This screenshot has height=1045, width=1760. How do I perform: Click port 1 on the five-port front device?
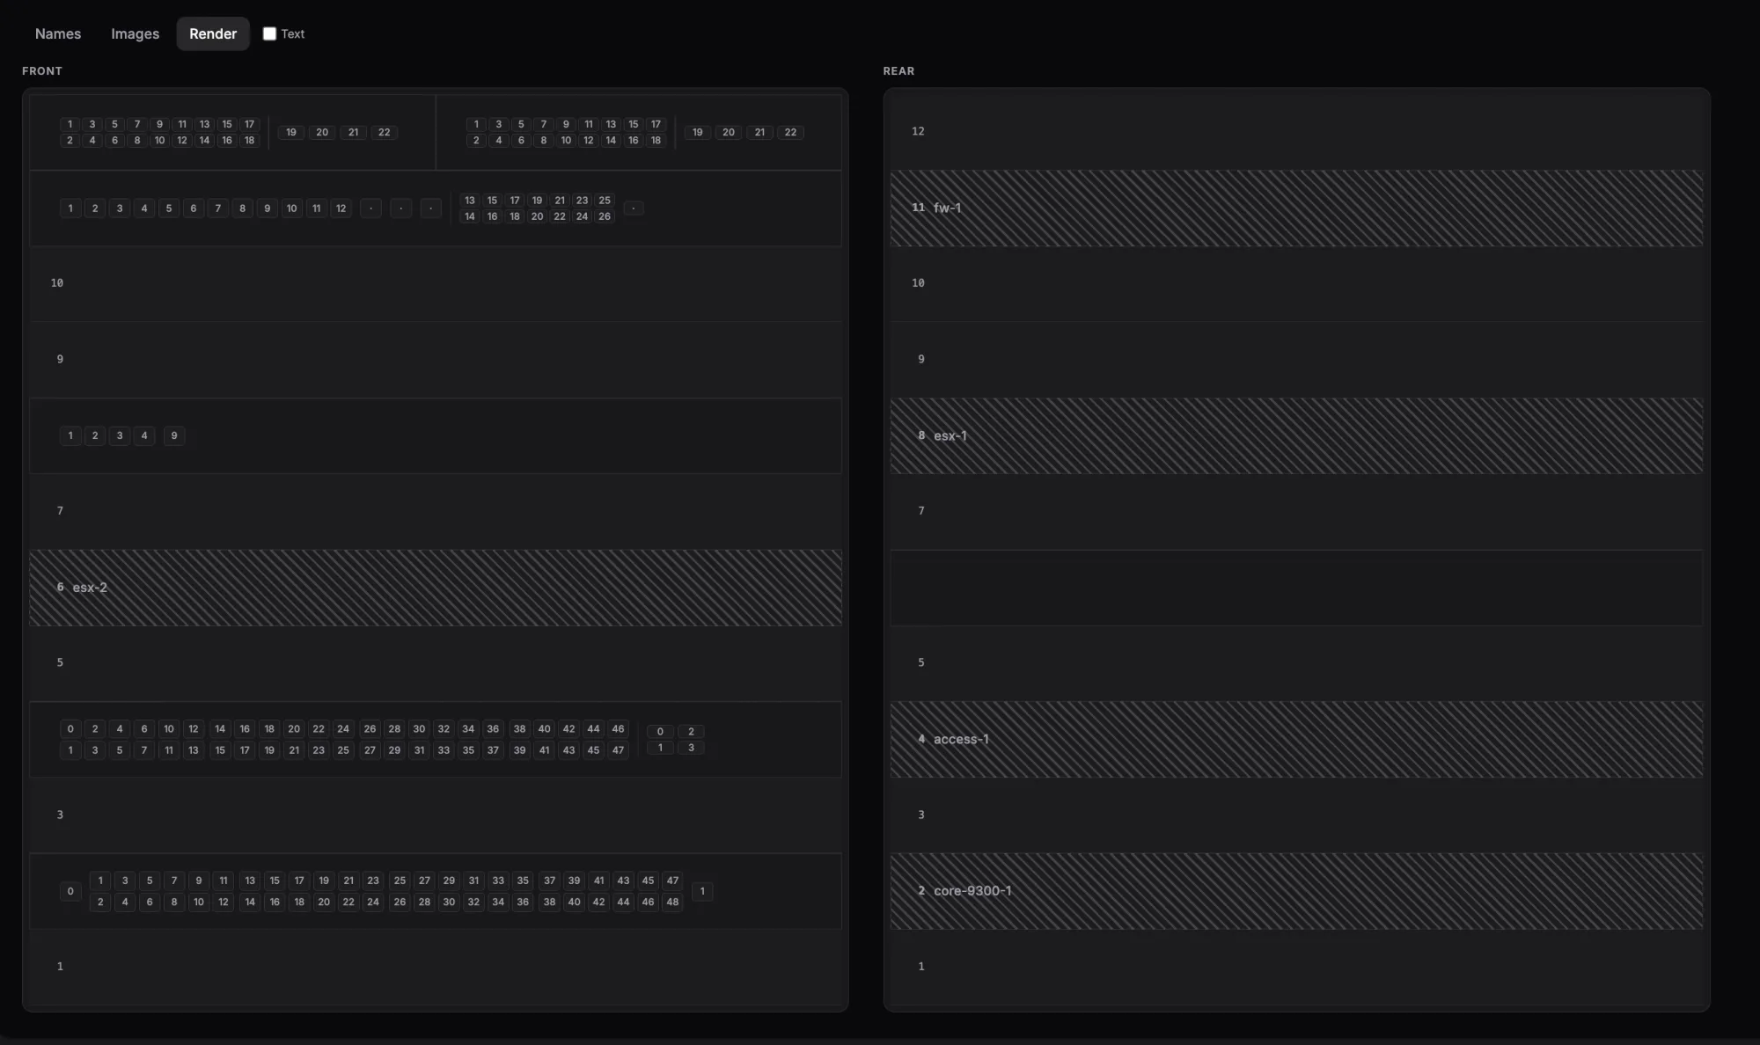(70, 435)
